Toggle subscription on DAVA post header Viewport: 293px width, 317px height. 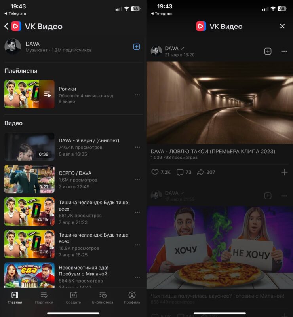268,51
